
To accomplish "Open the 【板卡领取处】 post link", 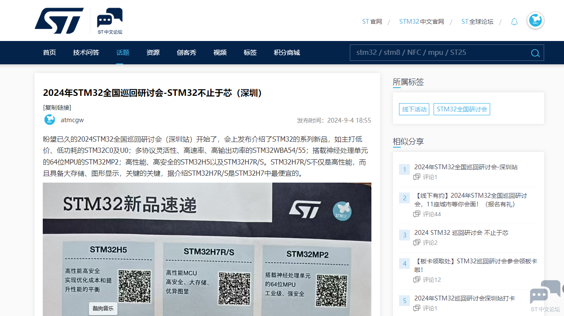I will pos(475,265).
